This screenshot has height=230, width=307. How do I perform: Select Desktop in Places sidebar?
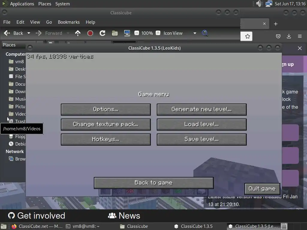click(x=17, y=69)
